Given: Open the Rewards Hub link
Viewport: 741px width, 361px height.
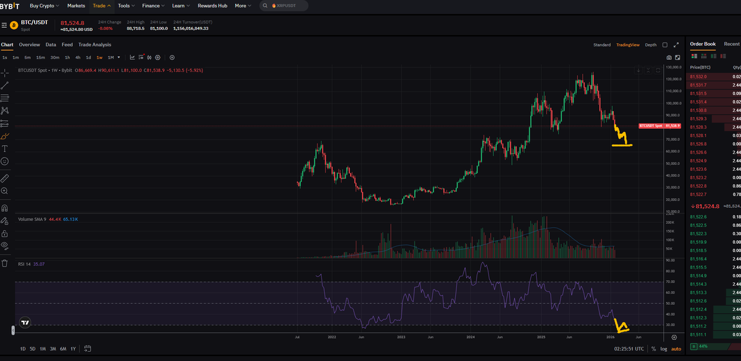Looking at the screenshot, I should tap(212, 6).
